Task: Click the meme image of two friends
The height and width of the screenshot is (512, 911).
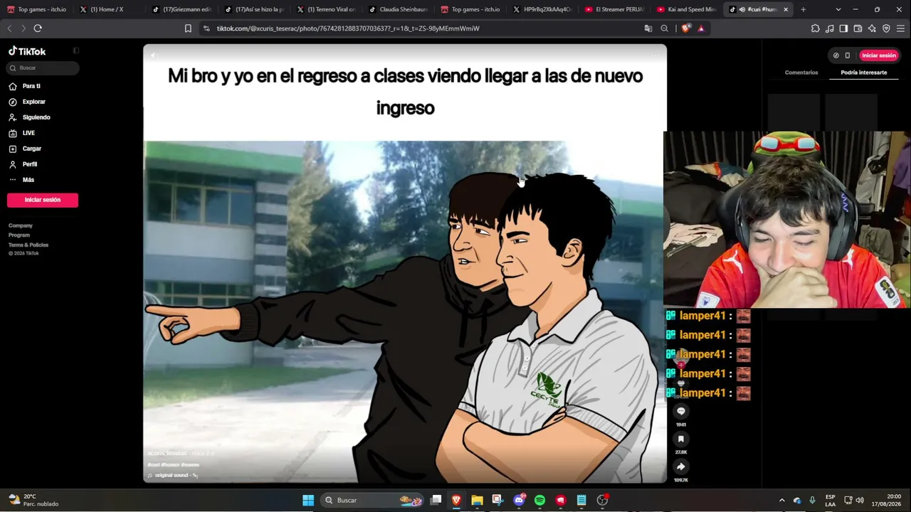Action: [405, 311]
